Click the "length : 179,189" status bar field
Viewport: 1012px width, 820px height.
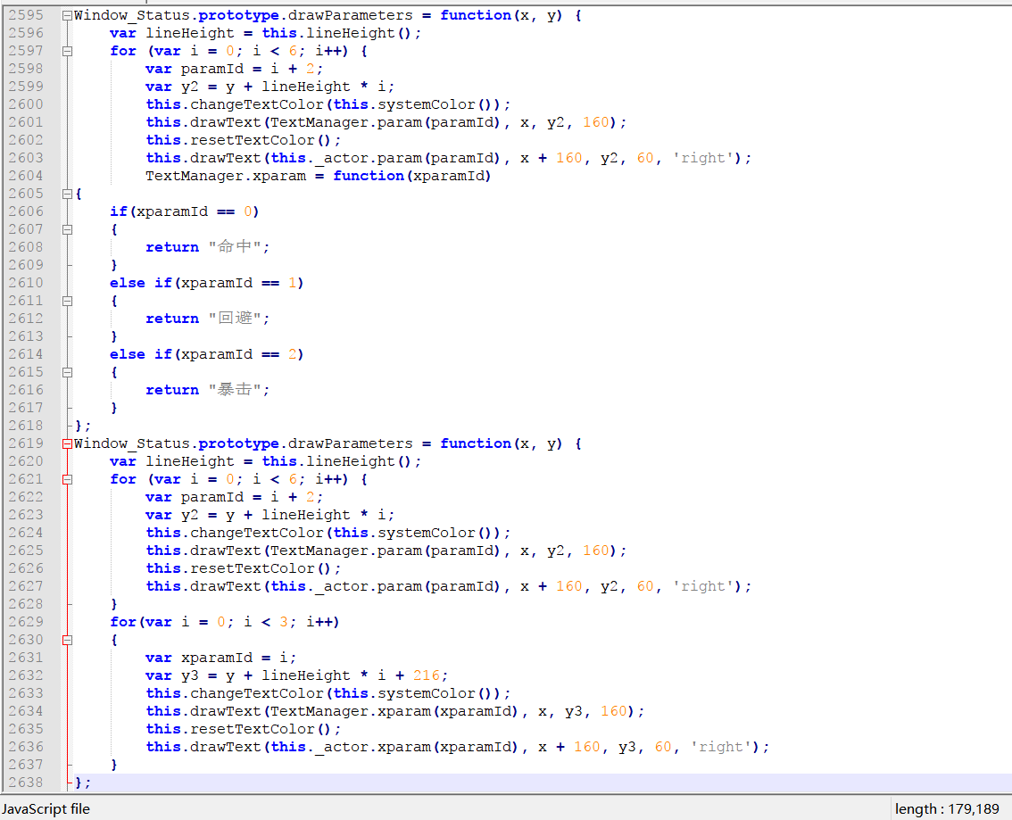(947, 809)
